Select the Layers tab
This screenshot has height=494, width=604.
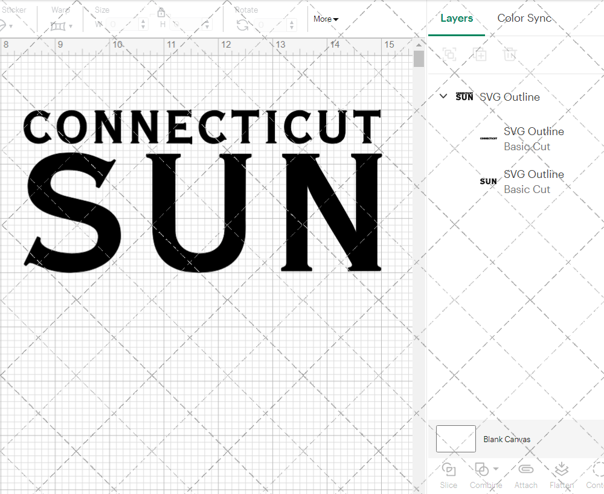[457, 18]
